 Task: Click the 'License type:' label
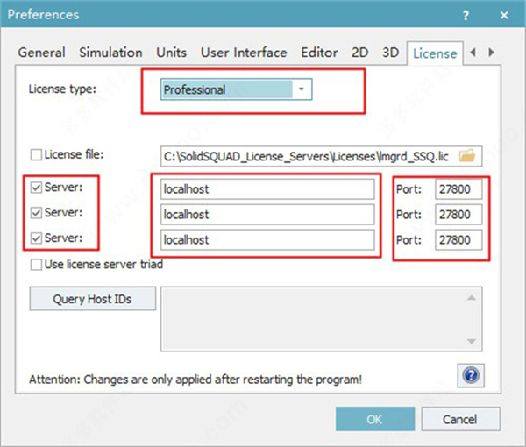pos(62,89)
